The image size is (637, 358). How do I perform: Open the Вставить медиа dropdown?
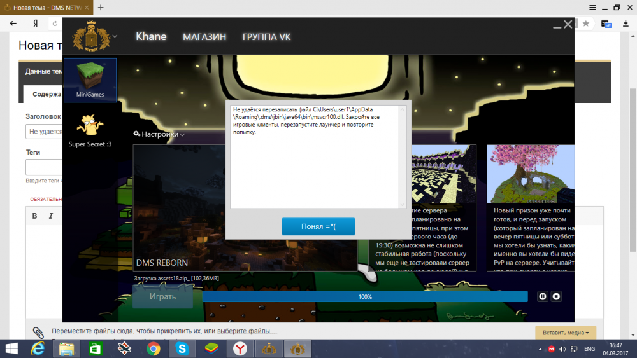click(x=566, y=333)
